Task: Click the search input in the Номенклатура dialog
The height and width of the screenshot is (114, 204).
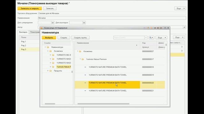Action: (129, 38)
